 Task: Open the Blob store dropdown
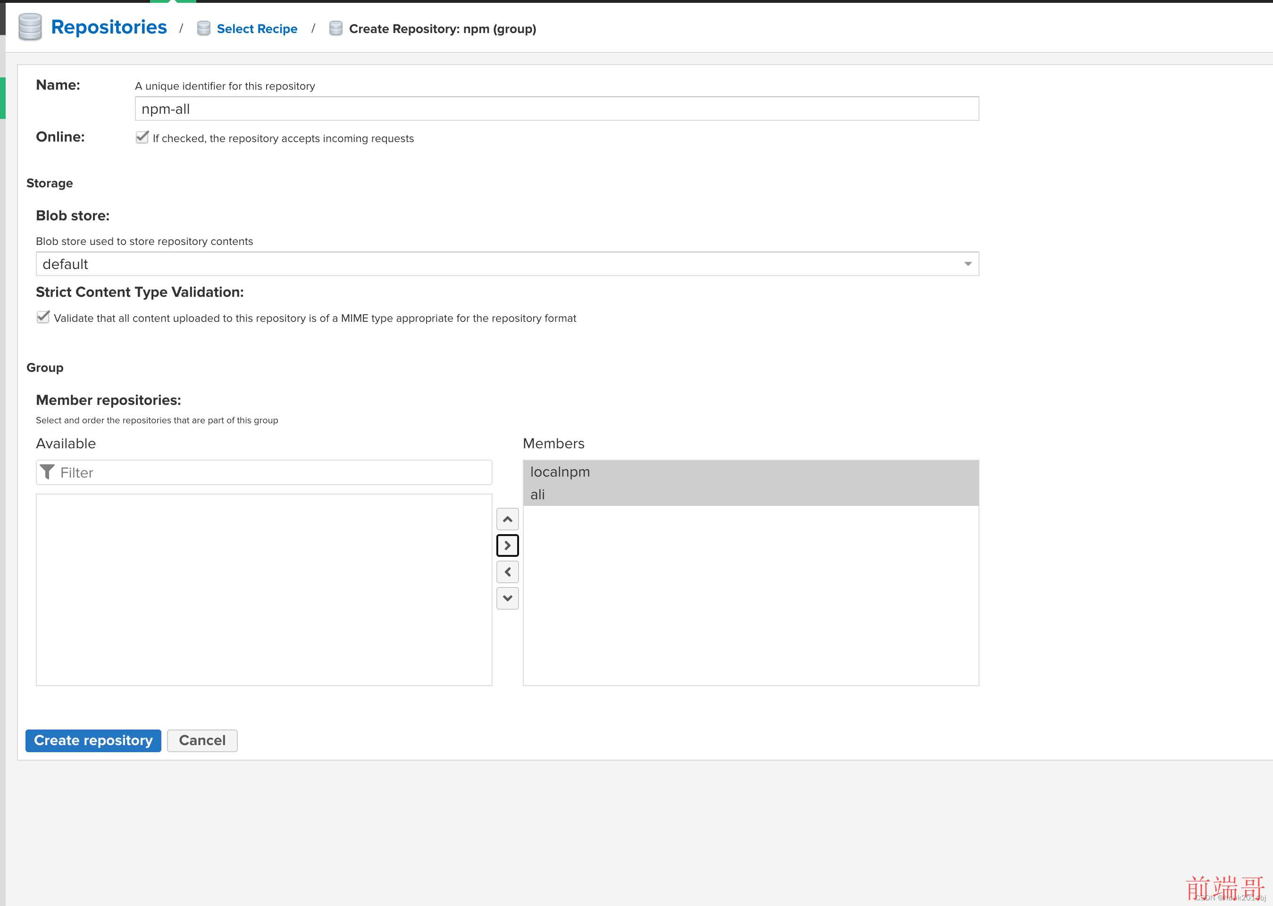pos(507,264)
